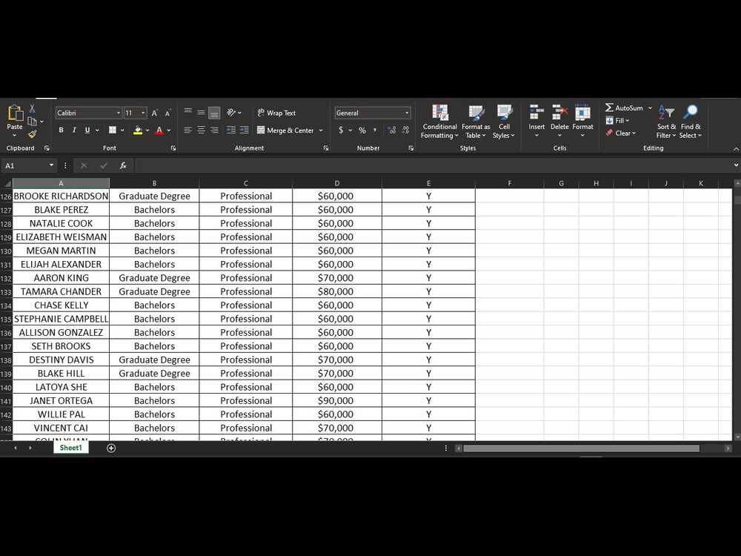Expand the formula bar chevron
This screenshot has width=741, height=556.
(736, 165)
